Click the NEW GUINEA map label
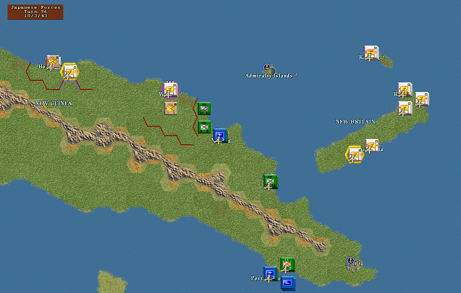This screenshot has height=293, width=461. 53,103
